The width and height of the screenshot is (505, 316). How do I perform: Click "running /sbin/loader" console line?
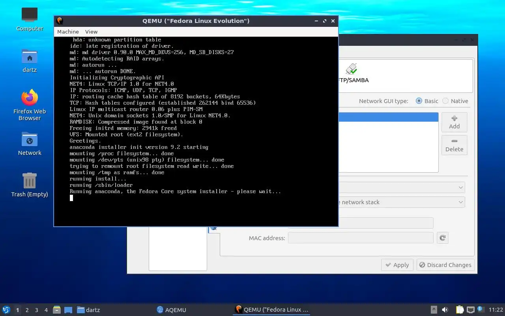(101, 185)
